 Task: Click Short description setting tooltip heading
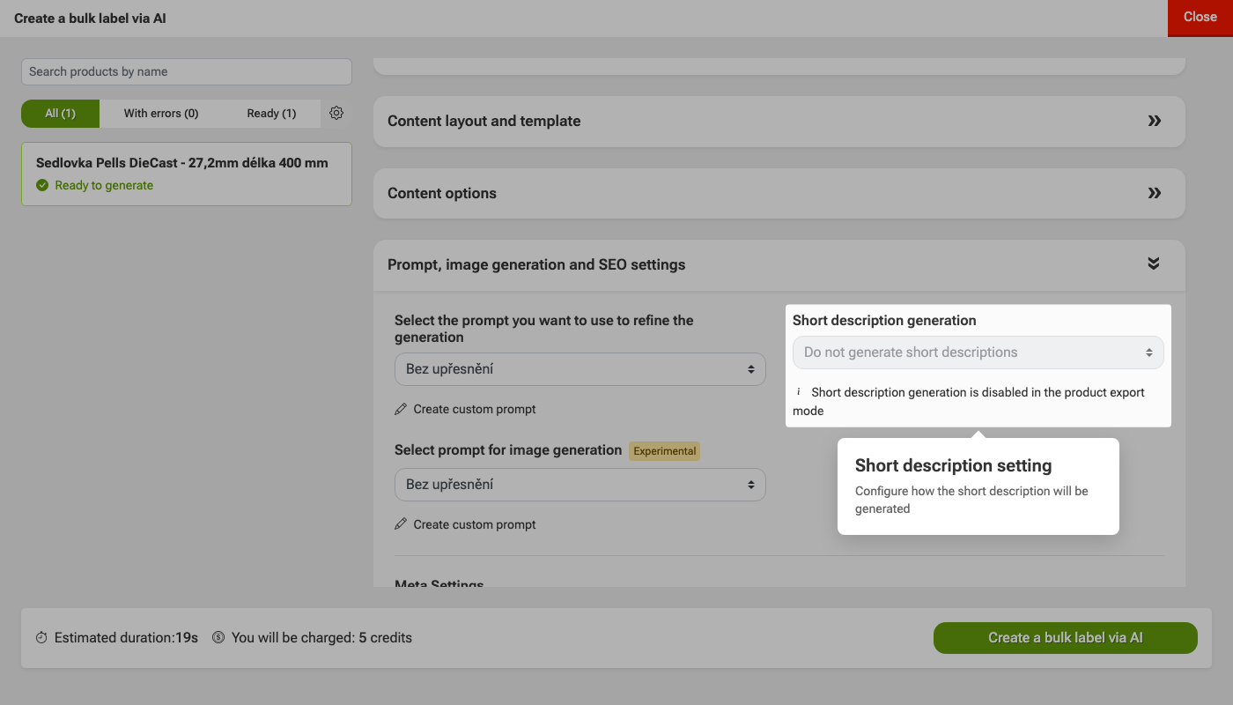coord(954,465)
